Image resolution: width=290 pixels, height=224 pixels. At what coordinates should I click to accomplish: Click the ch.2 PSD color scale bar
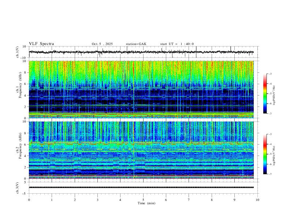pyautogui.click(x=265, y=154)
